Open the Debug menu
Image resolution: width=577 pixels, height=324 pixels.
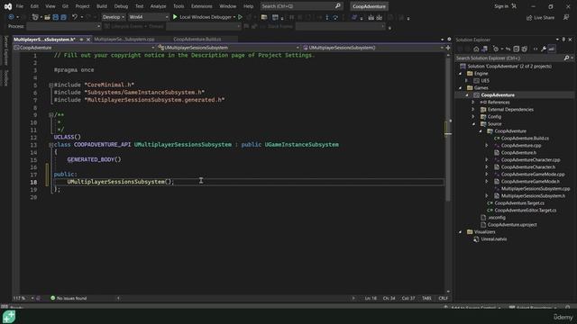point(121,6)
